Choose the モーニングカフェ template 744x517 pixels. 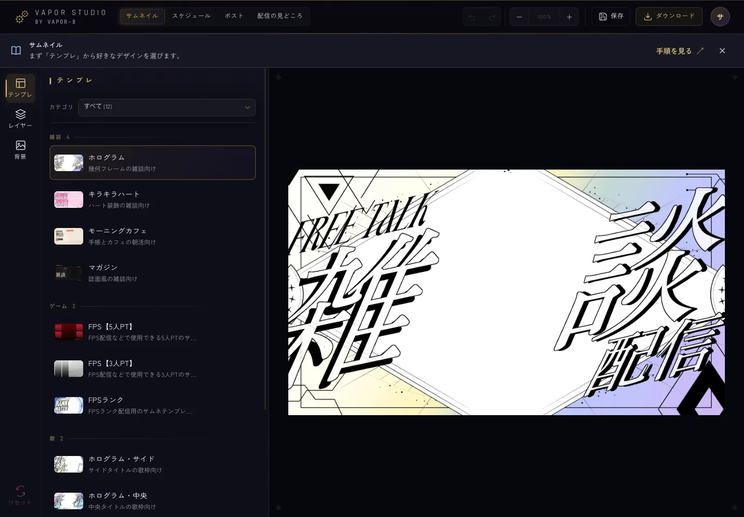(152, 236)
